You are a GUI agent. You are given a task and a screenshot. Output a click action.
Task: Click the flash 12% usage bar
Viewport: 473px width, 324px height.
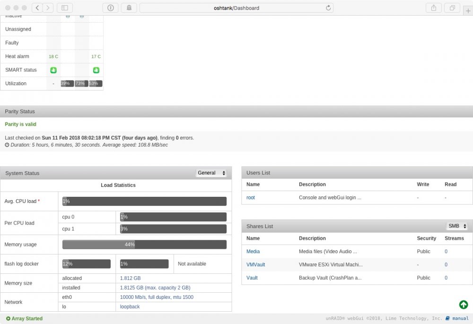pyautogui.click(x=87, y=263)
